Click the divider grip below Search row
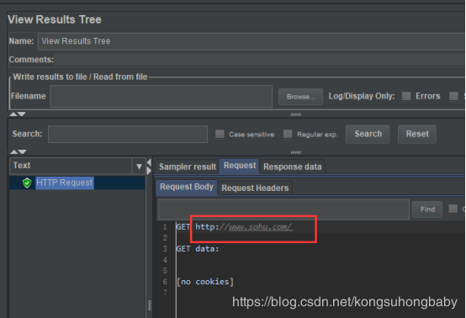The image size is (466, 318). tap(296, 152)
